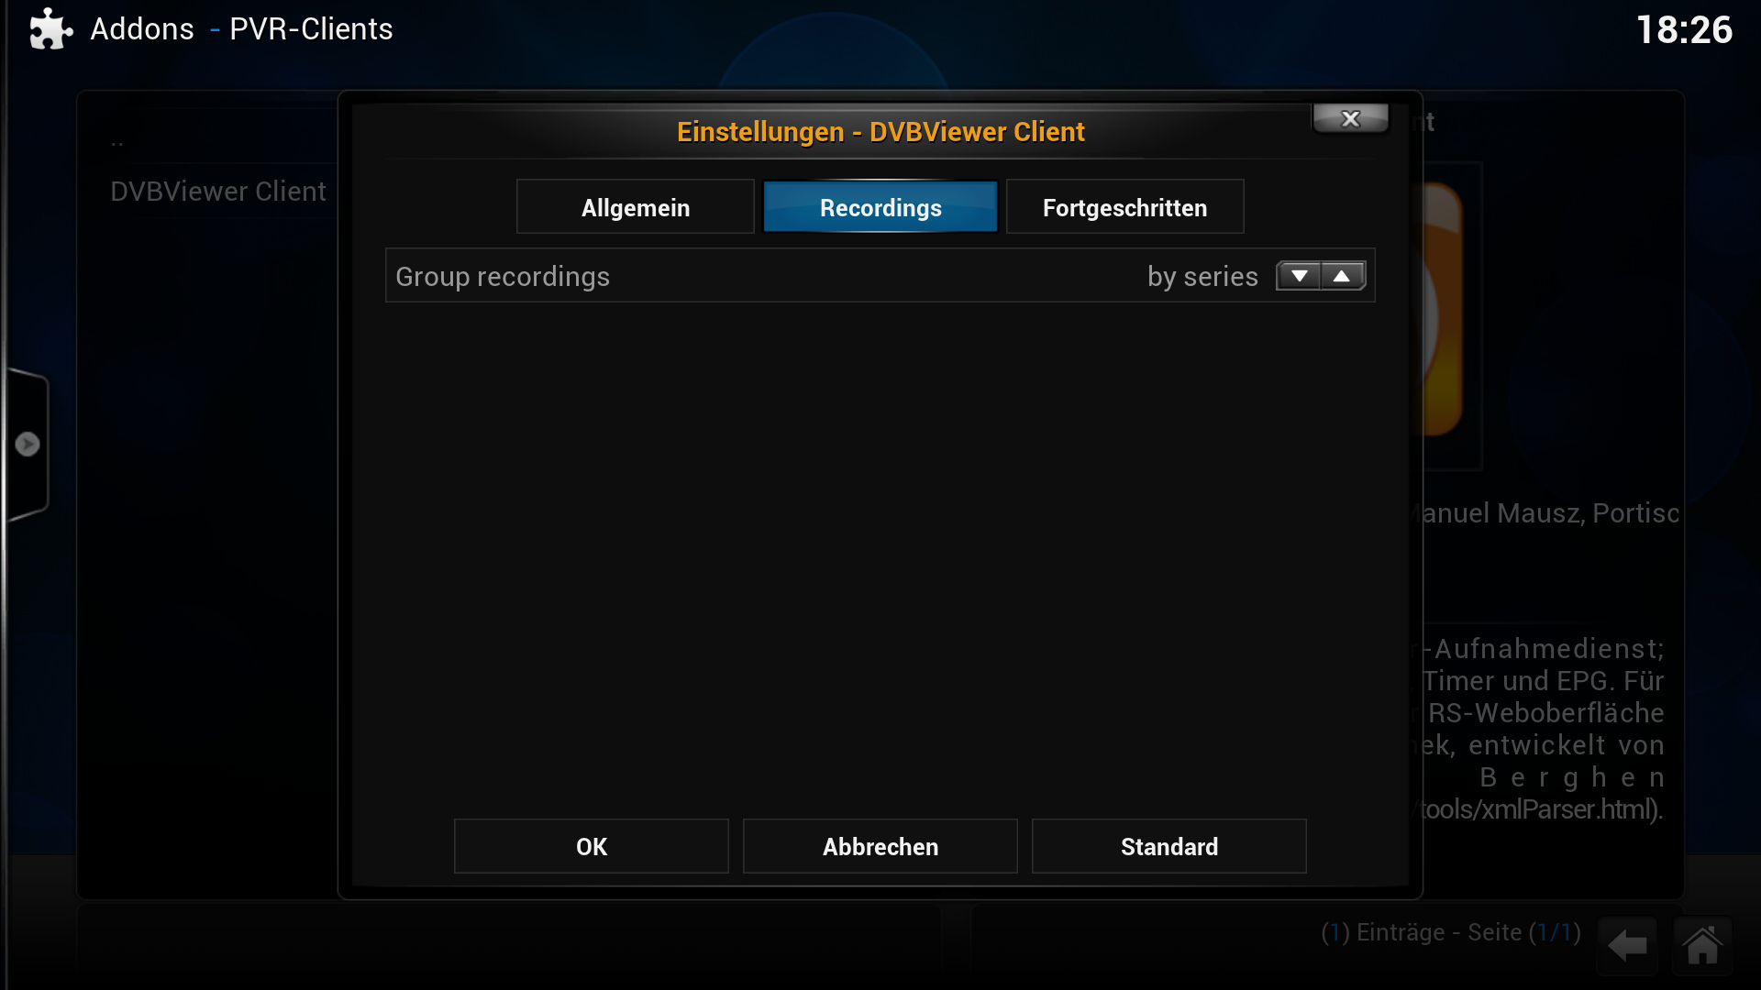1761x990 pixels.
Task: Switch to the Allgemein tab
Action: [x=636, y=207]
